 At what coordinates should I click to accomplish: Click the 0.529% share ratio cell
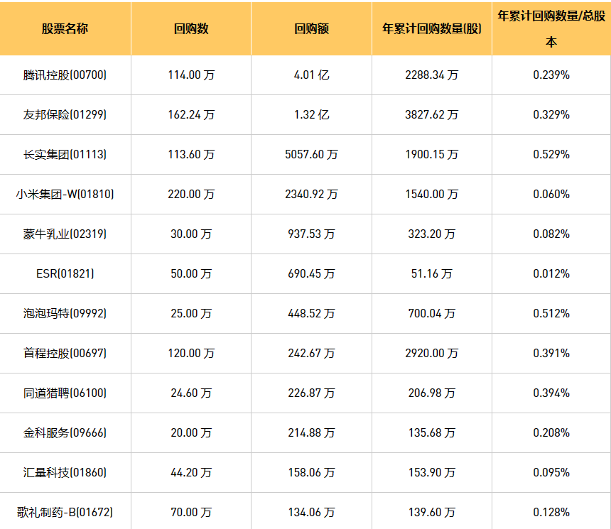551,154
